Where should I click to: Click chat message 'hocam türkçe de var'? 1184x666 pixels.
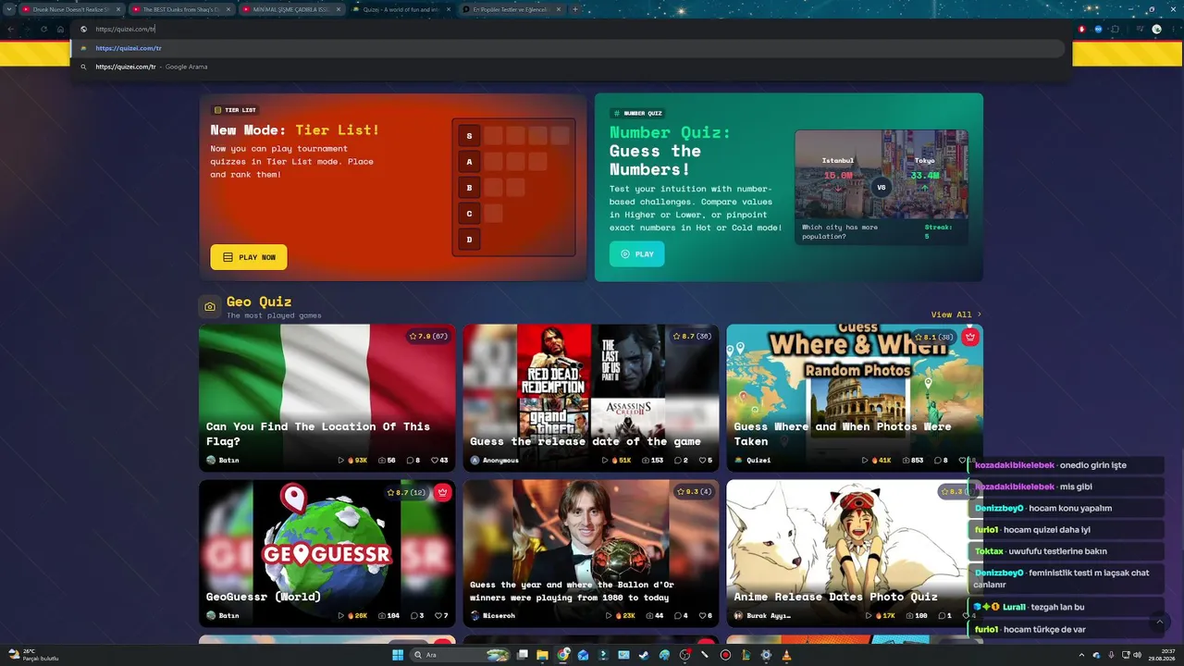[1044, 630]
